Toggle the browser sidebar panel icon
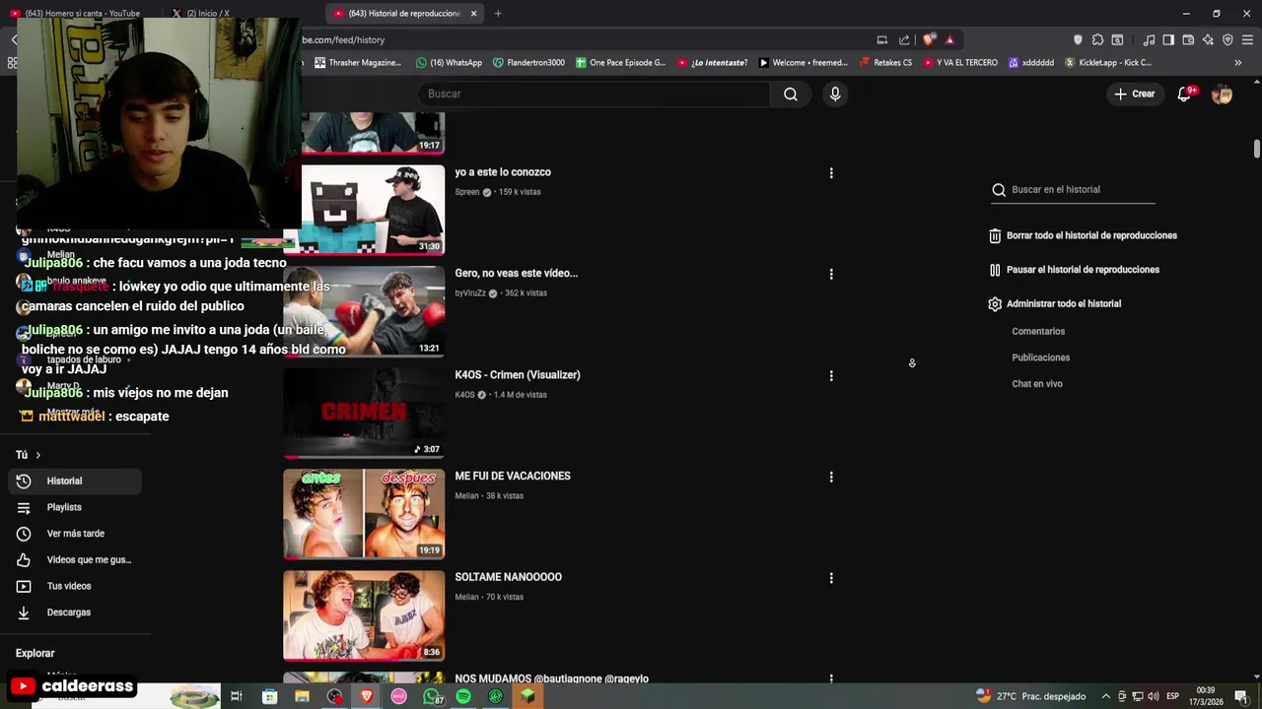The image size is (1262, 709). tap(1168, 40)
